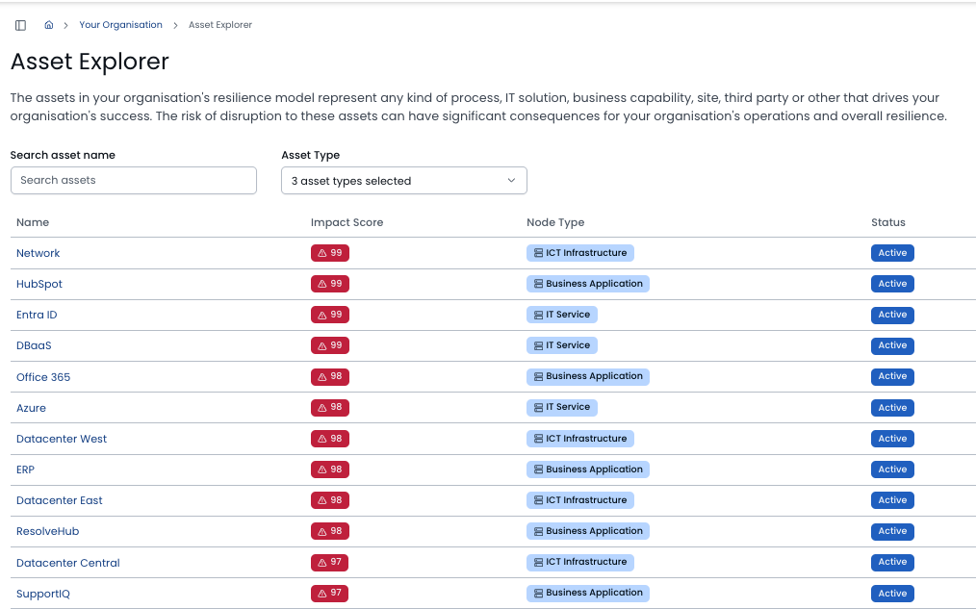The image size is (976, 609).
Task: Click server icon in DBaaS's IT Service tag
Action: click(x=538, y=345)
